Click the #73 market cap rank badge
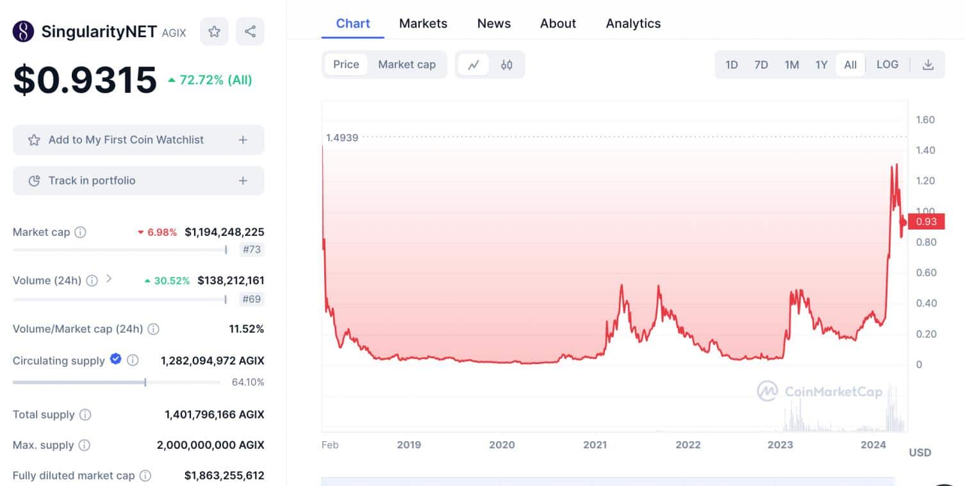The height and width of the screenshot is (486, 965). point(252,249)
